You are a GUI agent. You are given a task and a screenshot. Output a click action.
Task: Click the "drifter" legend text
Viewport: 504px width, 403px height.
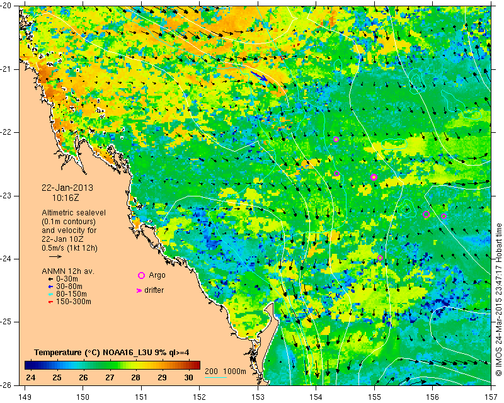click(154, 290)
